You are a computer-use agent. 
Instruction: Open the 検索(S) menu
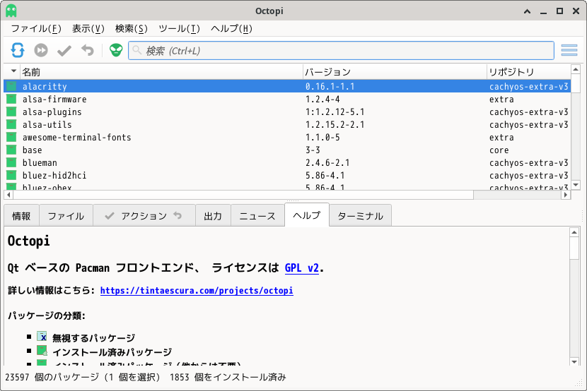131,29
